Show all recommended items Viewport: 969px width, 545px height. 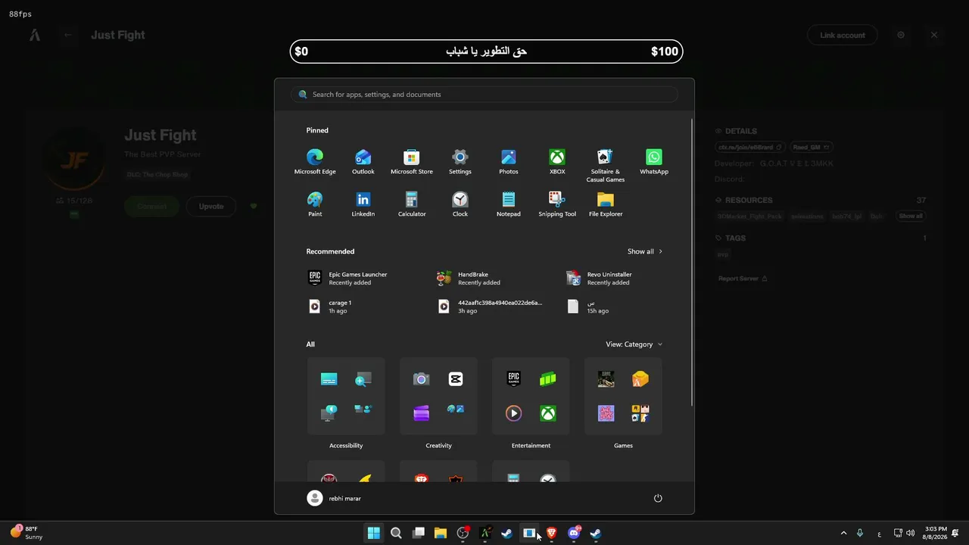point(645,251)
